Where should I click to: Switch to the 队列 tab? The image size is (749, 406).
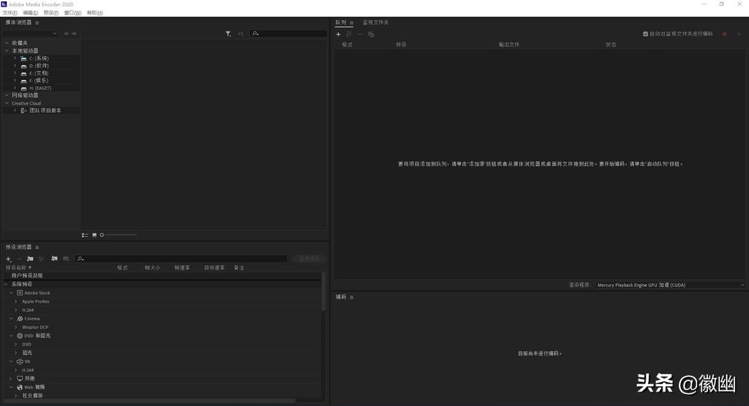tap(341, 22)
